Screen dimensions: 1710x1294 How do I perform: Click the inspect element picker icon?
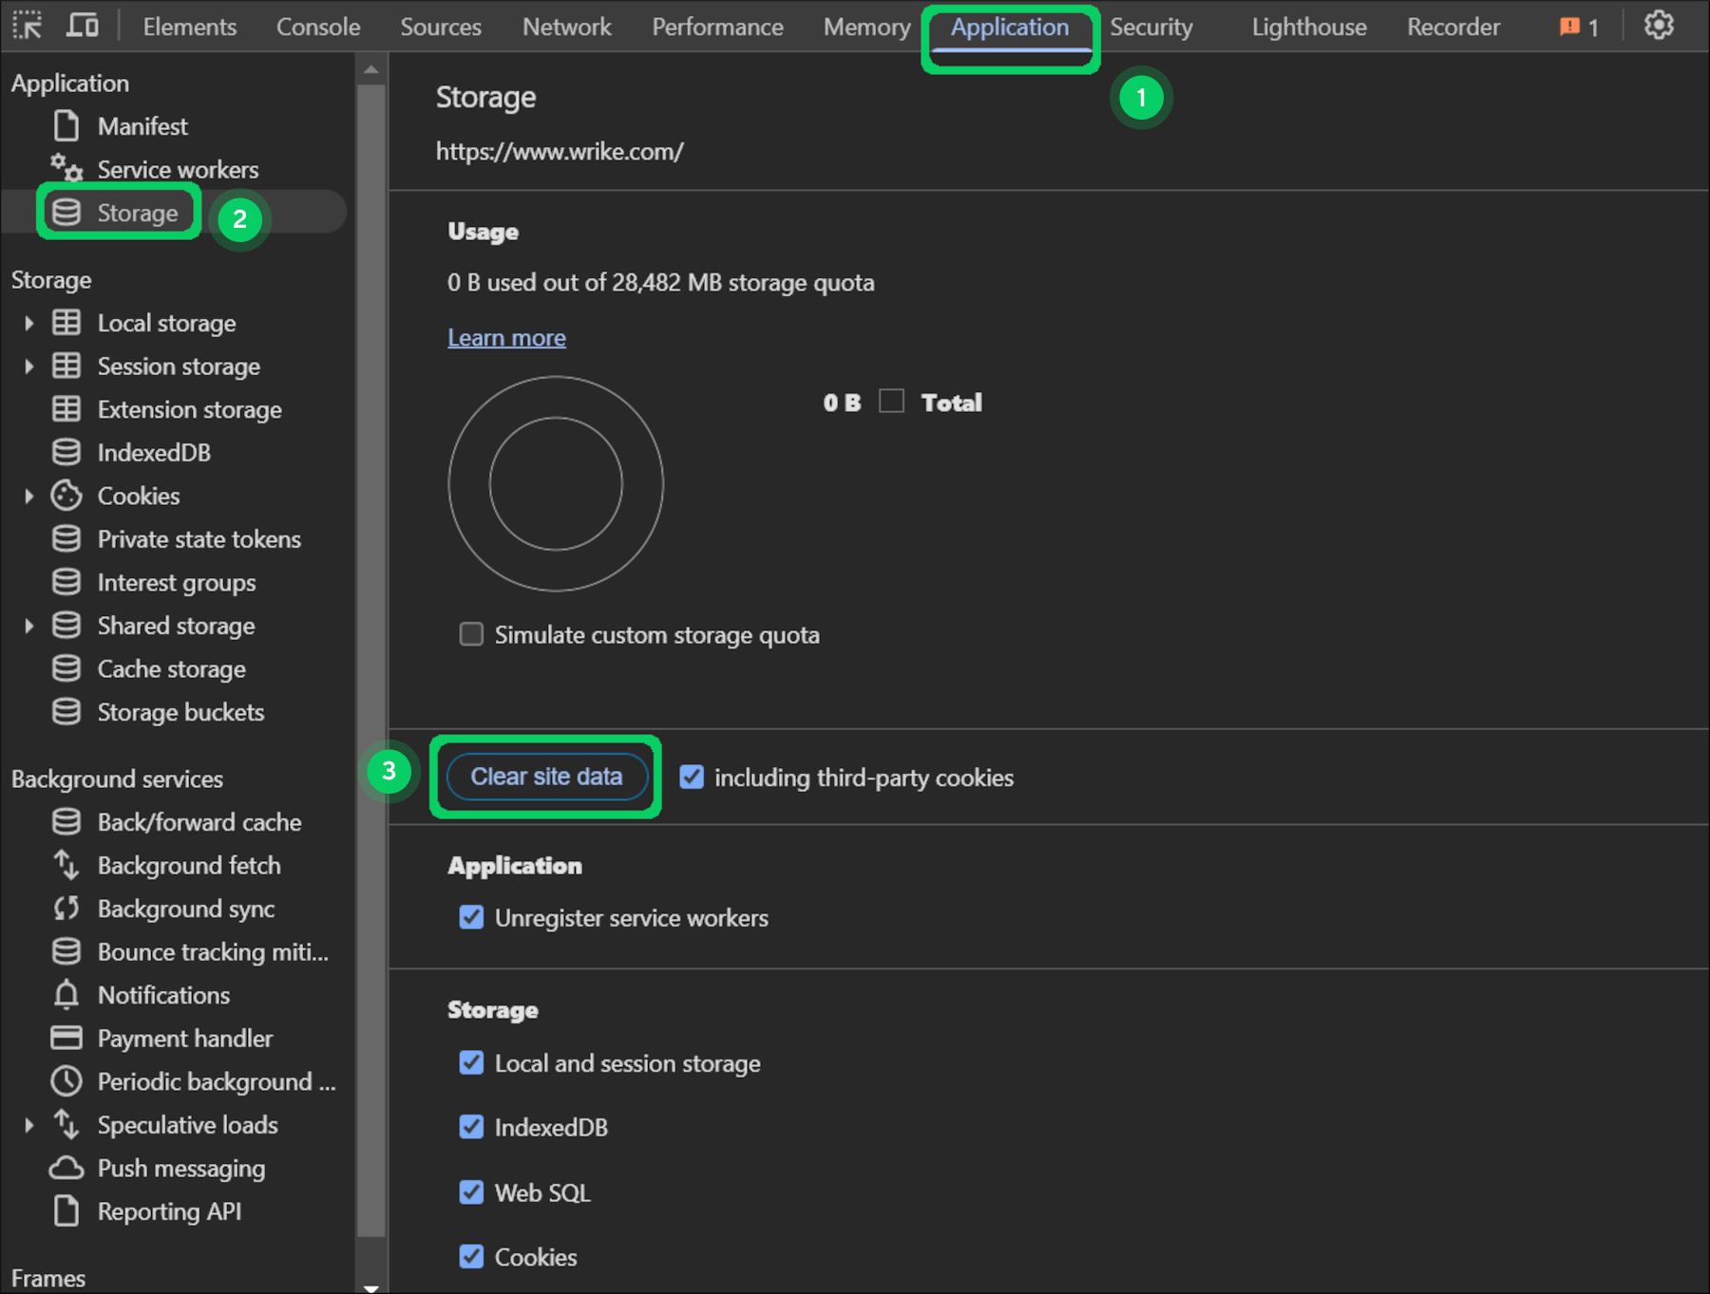click(28, 26)
